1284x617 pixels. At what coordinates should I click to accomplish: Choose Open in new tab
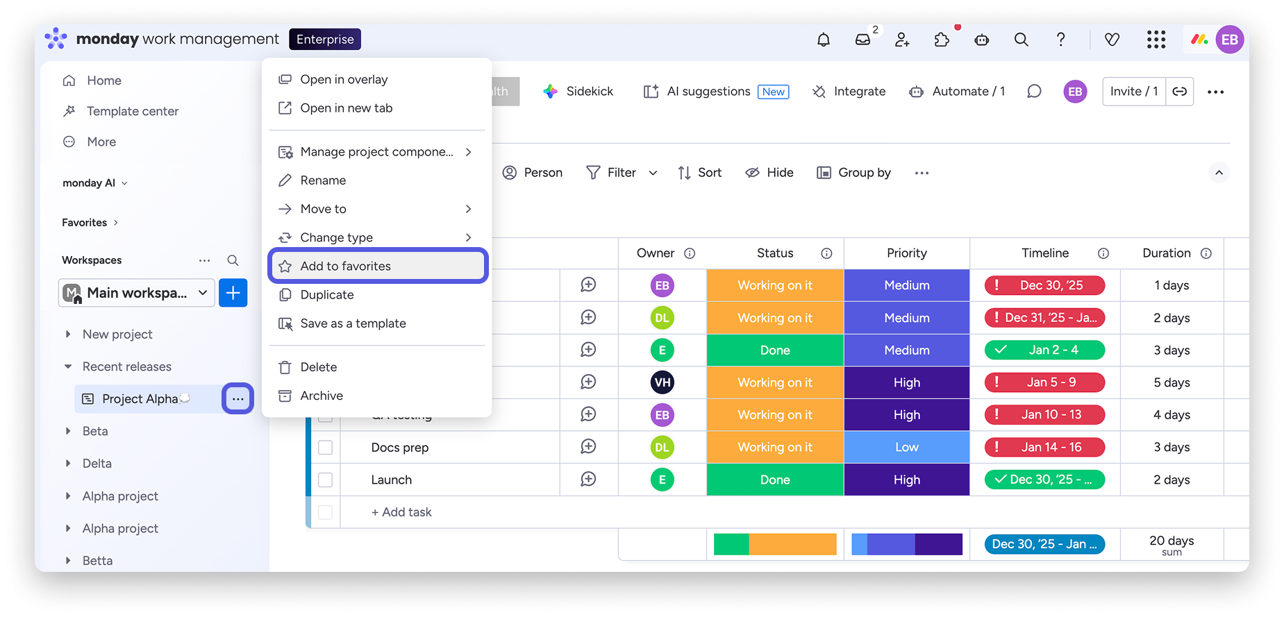378,108
